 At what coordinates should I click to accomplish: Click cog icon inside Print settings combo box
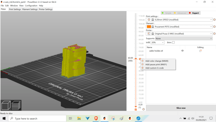click(x=149, y=20)
